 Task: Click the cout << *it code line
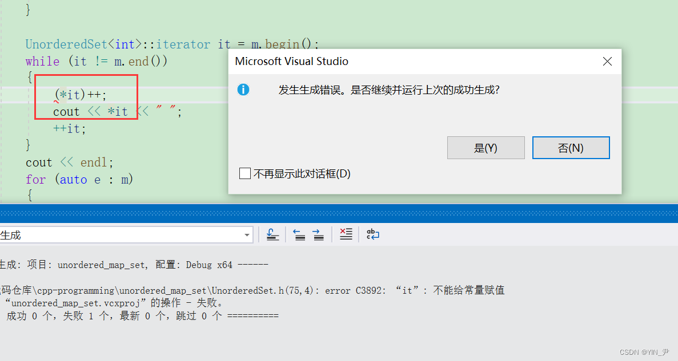(x=118, y=112)
